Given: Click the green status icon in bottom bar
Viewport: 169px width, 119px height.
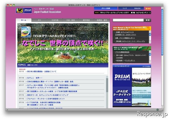Looking at the screenshot, I should point(157,110).
